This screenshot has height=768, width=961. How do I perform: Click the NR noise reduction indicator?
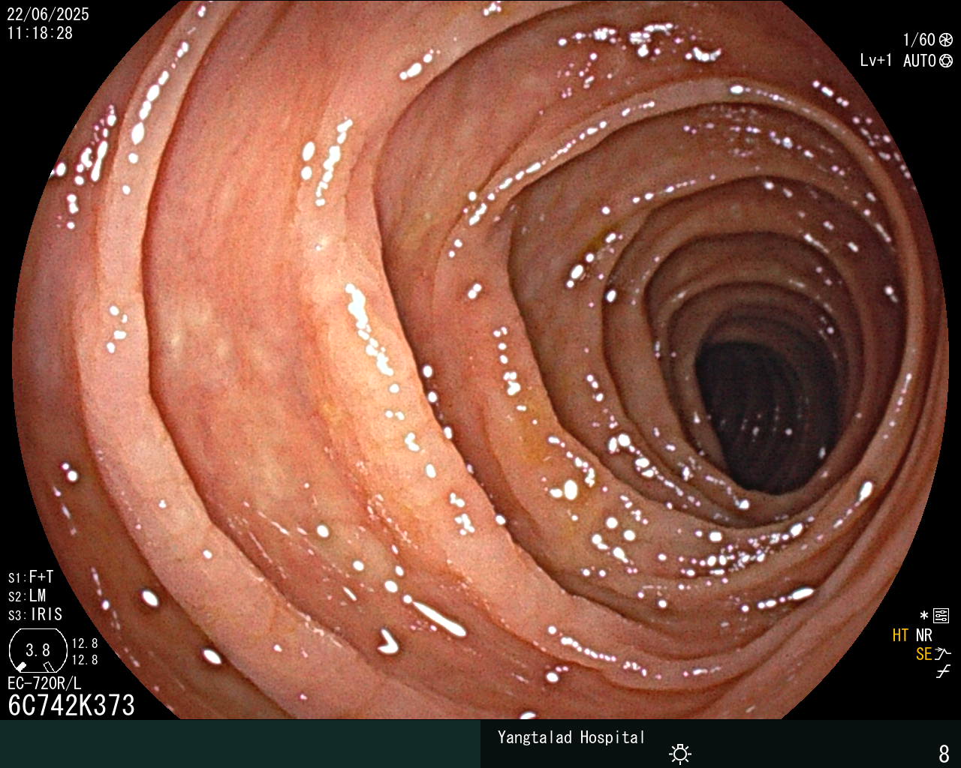coord(923,635)
